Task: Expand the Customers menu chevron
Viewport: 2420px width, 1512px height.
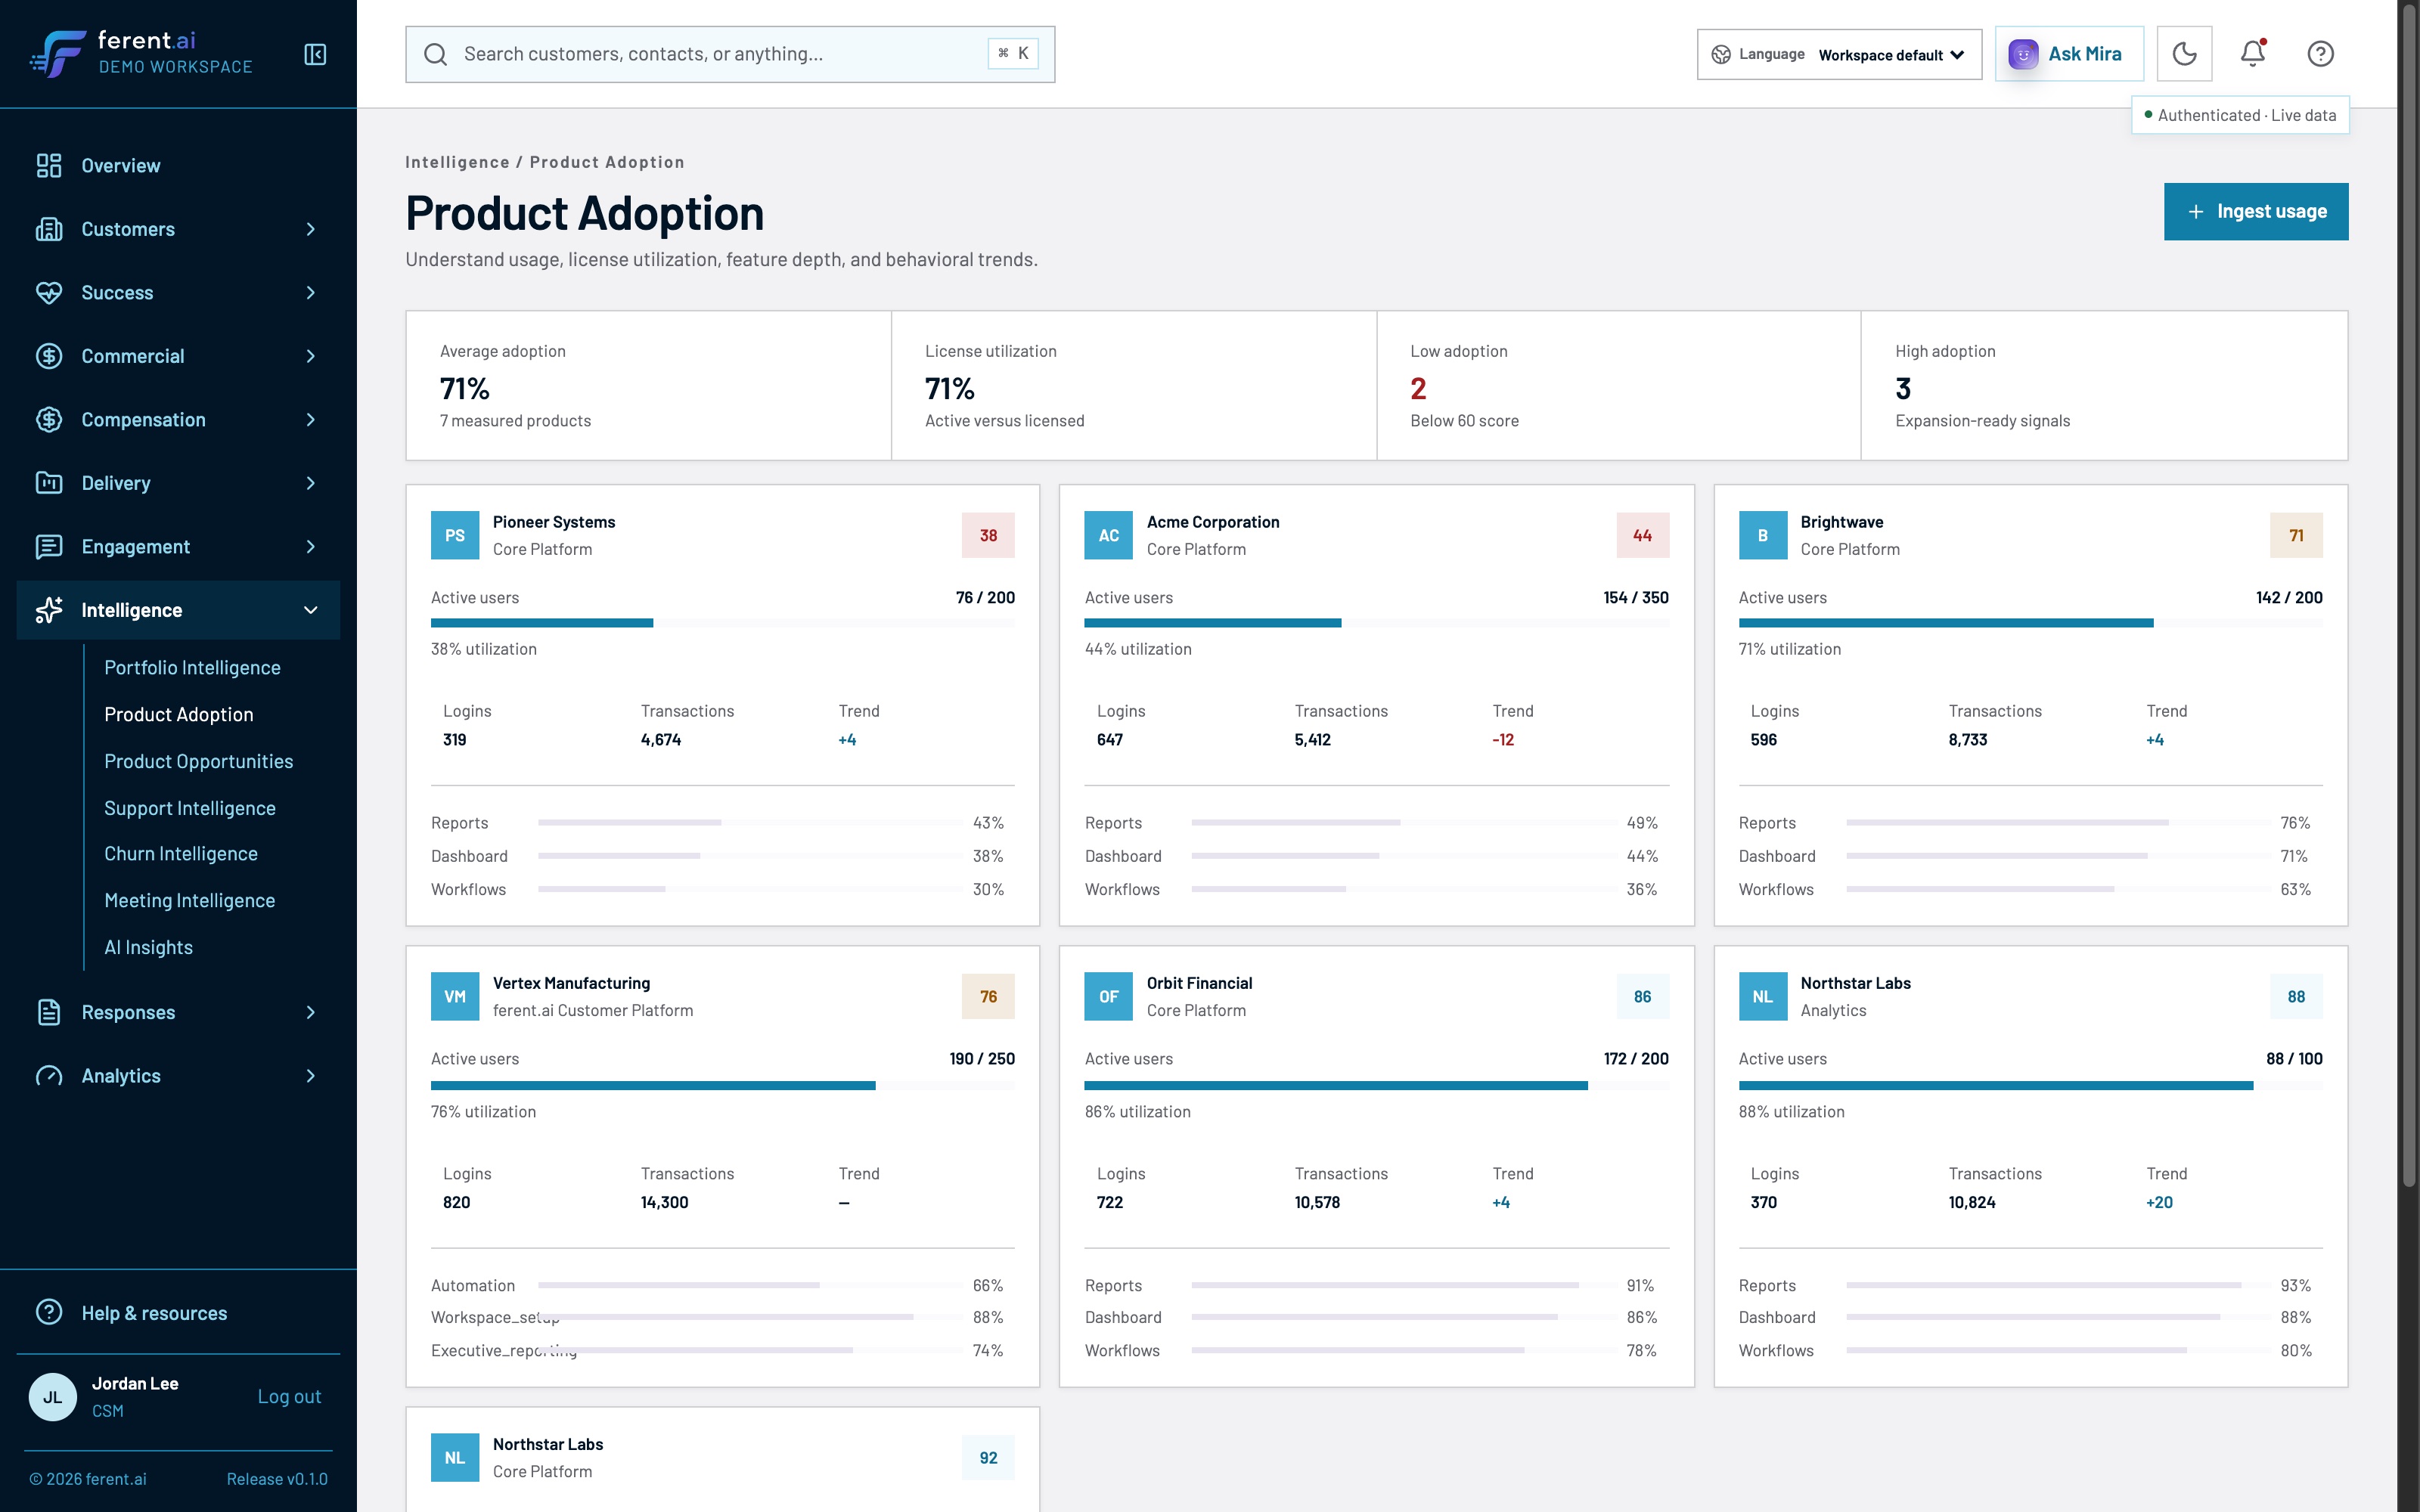Action: point(311,229)
